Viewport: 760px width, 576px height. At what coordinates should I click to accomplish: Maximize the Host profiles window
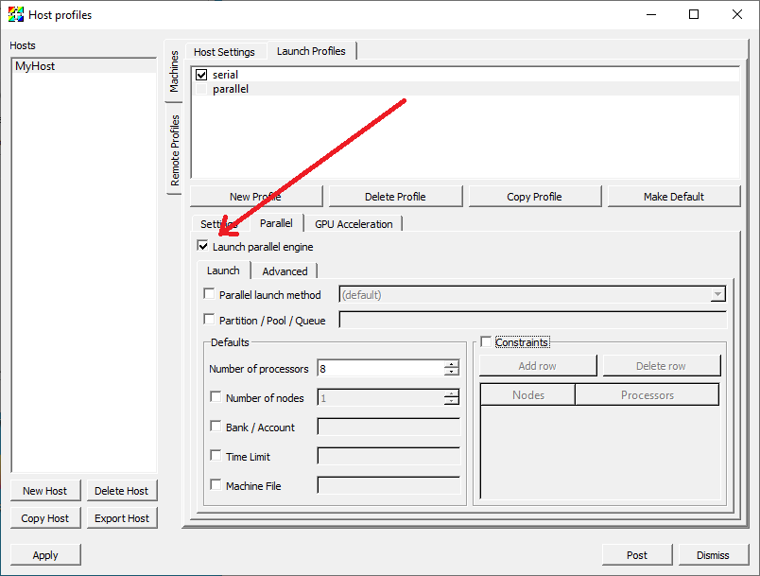[x=694, y=14]
